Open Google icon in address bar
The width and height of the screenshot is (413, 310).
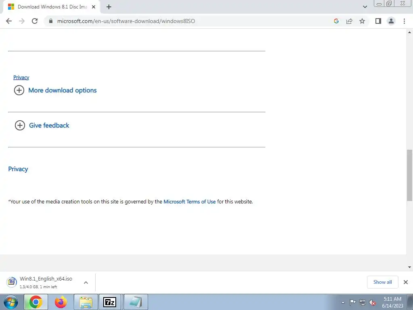[x=336, y=21]
